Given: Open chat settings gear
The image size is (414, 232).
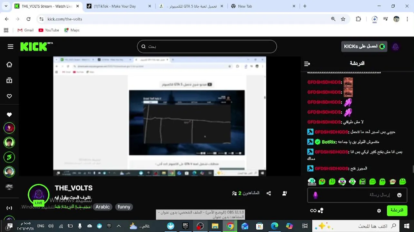Looking at the screenshot, I should (x=379, y=211).
